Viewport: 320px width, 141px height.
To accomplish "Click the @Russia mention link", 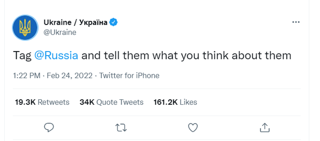I will (x=56, y=55).
